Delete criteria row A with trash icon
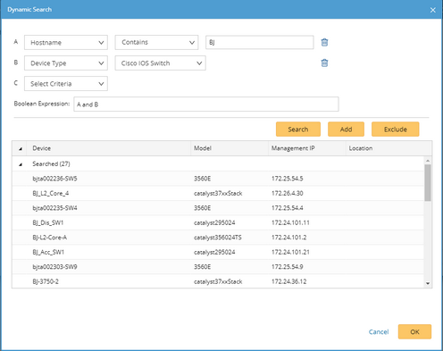443x351 pixels. coord(324,42)
